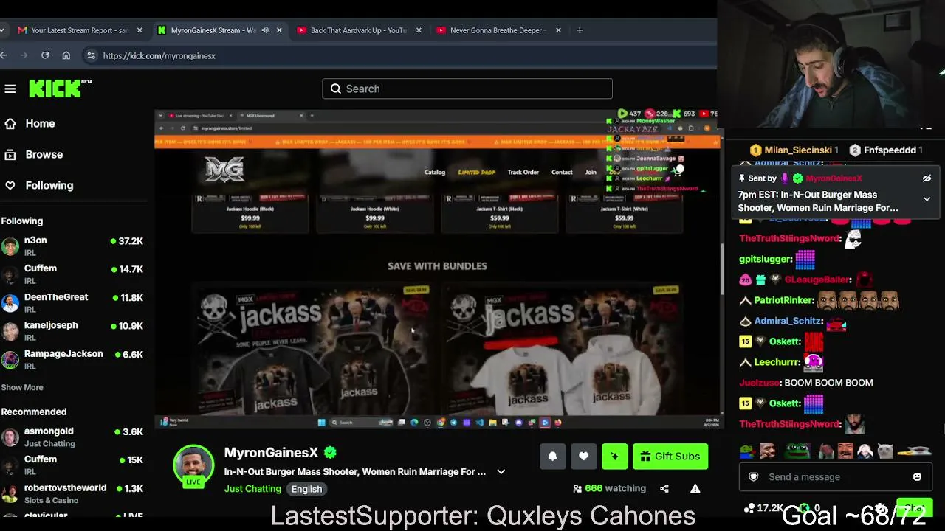The width and height of the screenshot is (945, 531).
Task: Open the Just Chatting category link
Action: click(x=252, y=489)
